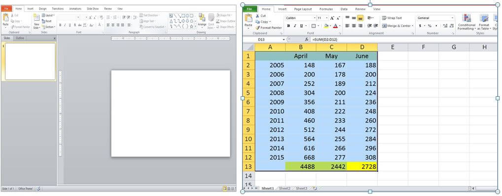
Task: Switch to the Formulas tab in Excel
Action: (326, 9)
